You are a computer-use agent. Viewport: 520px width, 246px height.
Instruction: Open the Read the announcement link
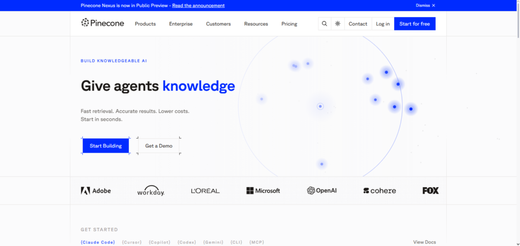[x=199, y=6]
